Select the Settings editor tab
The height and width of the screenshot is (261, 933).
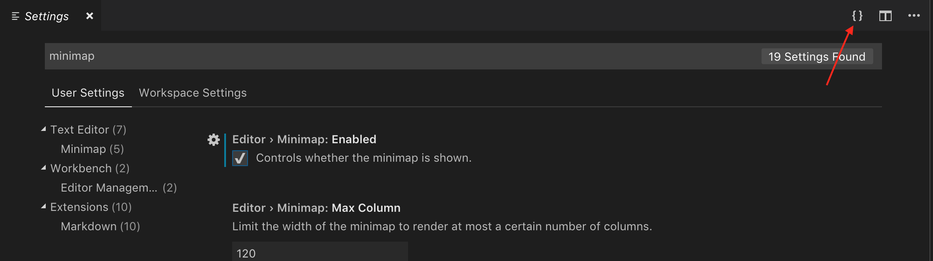47,15
